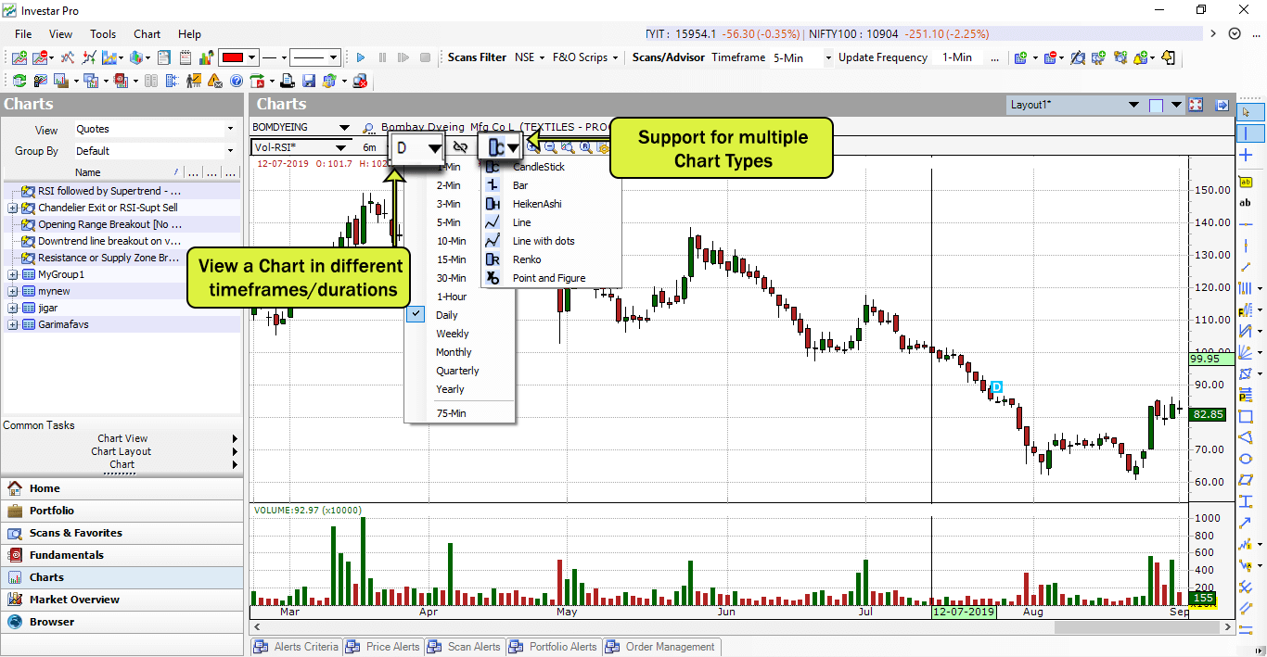Viewport: 1267px width, 657px height.
Task: Open chart settings gear icon near zoom tools
Action: click(603, 146)
